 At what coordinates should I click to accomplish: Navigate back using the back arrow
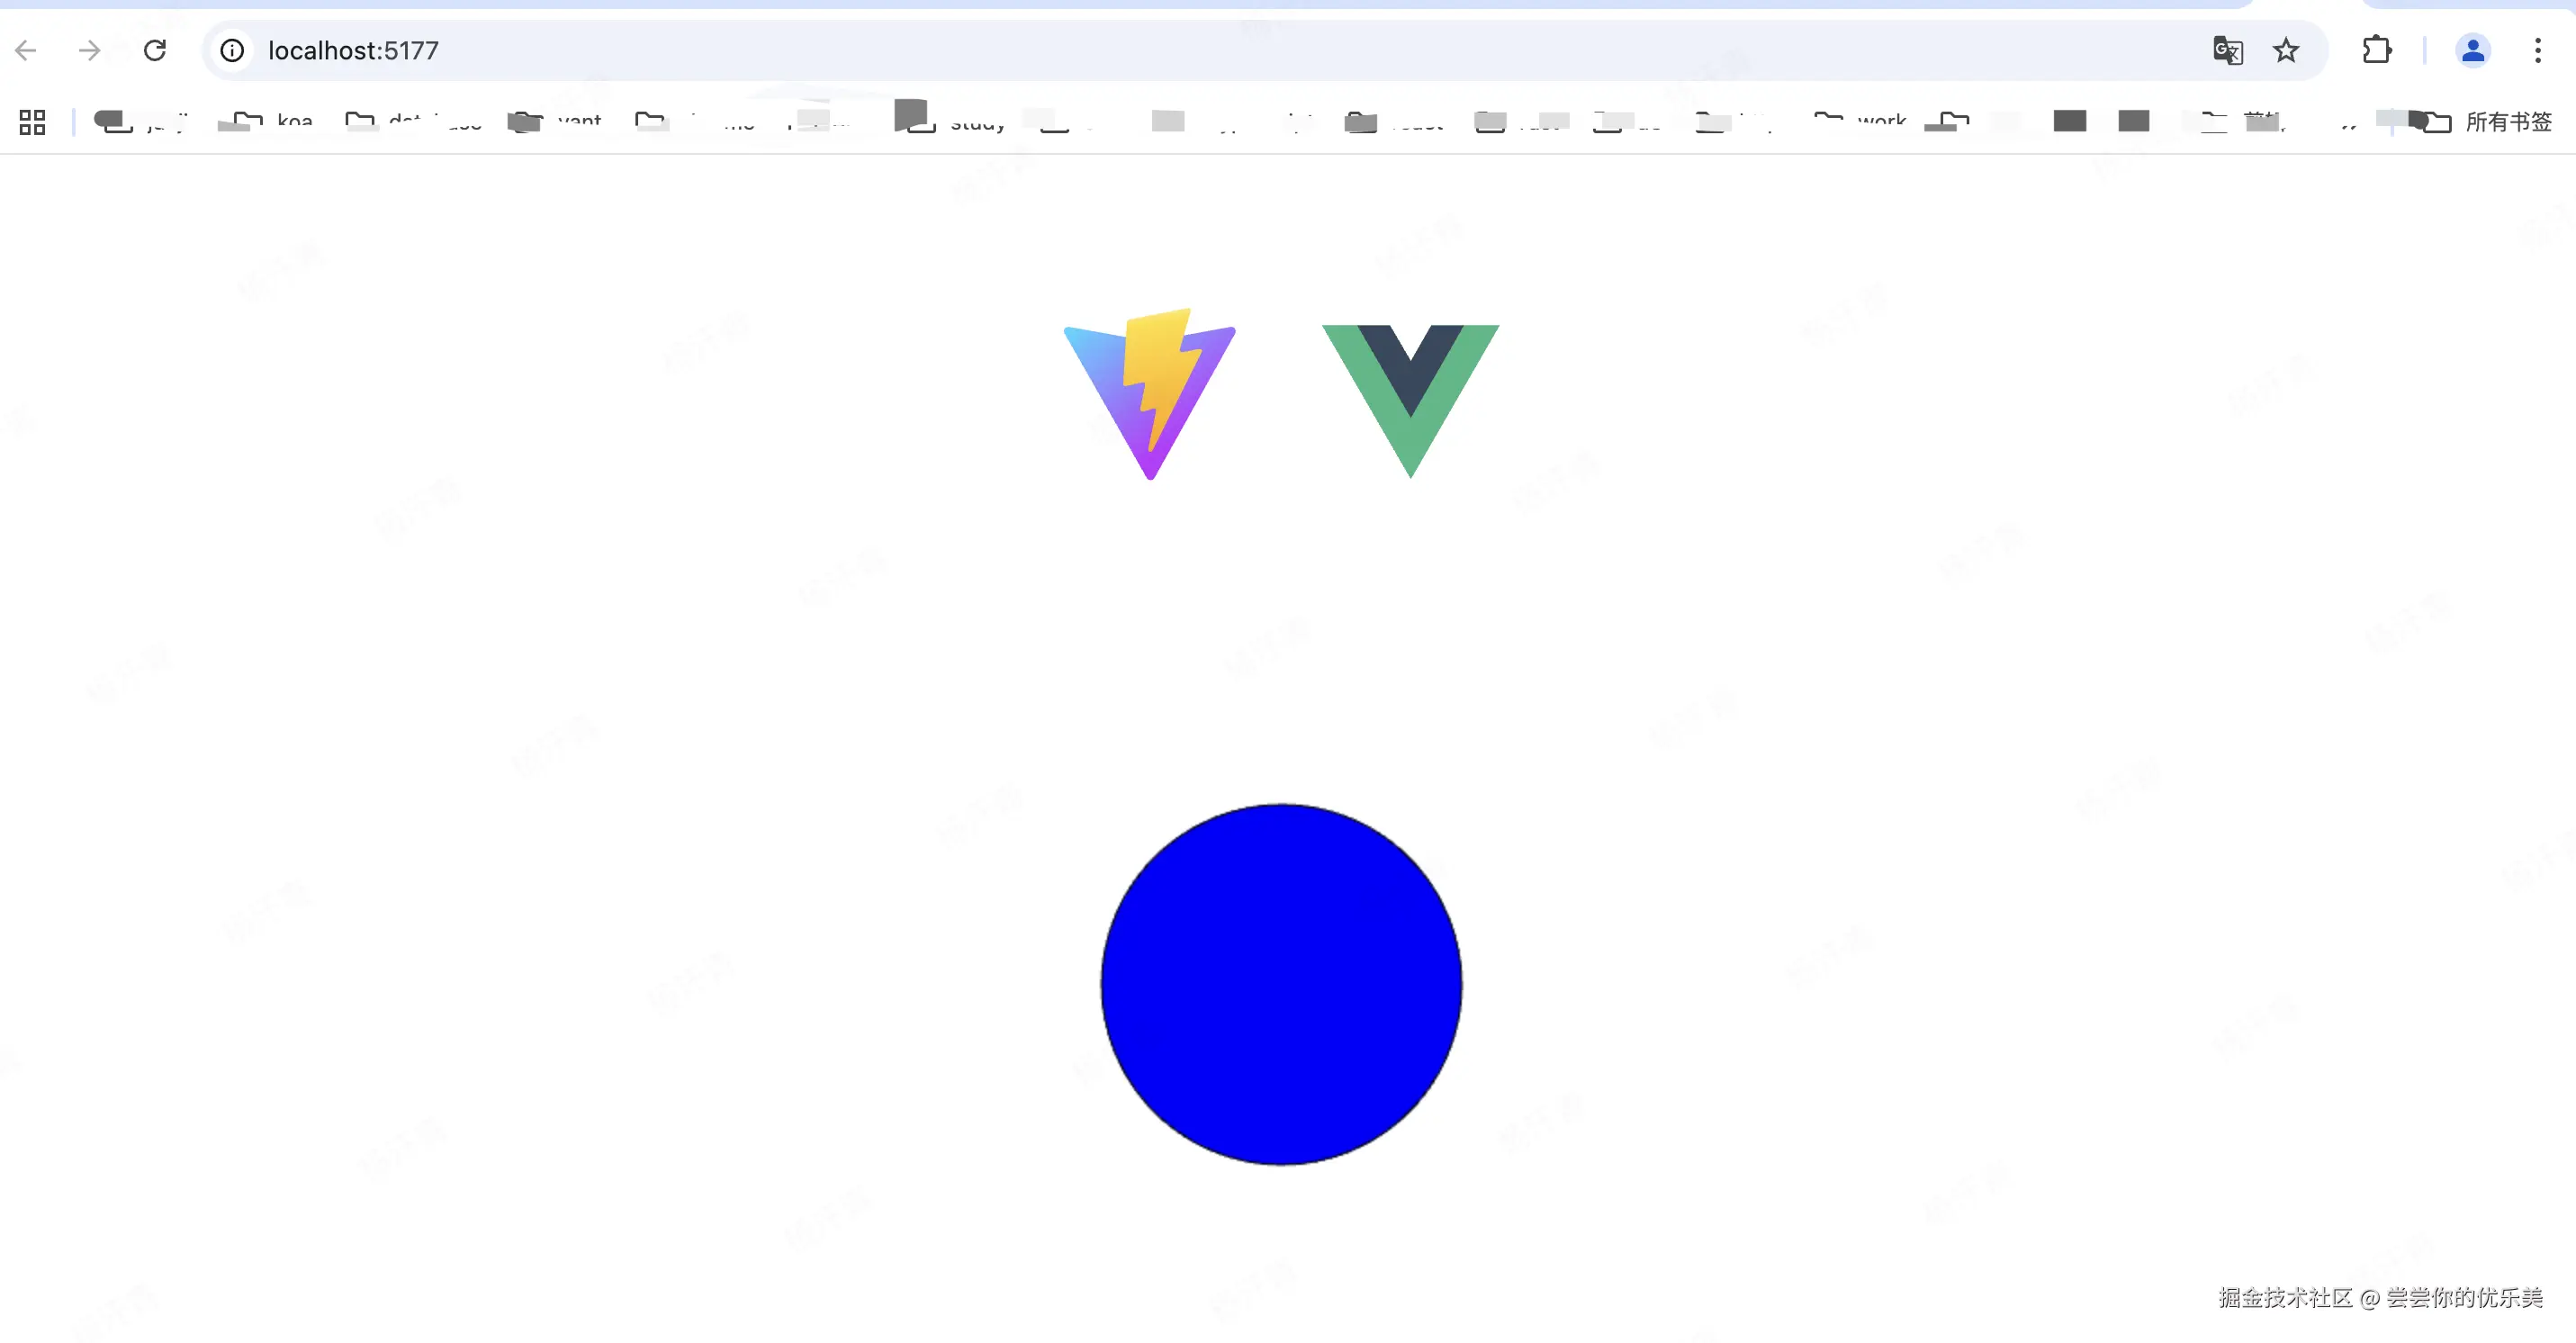point(25,50)
